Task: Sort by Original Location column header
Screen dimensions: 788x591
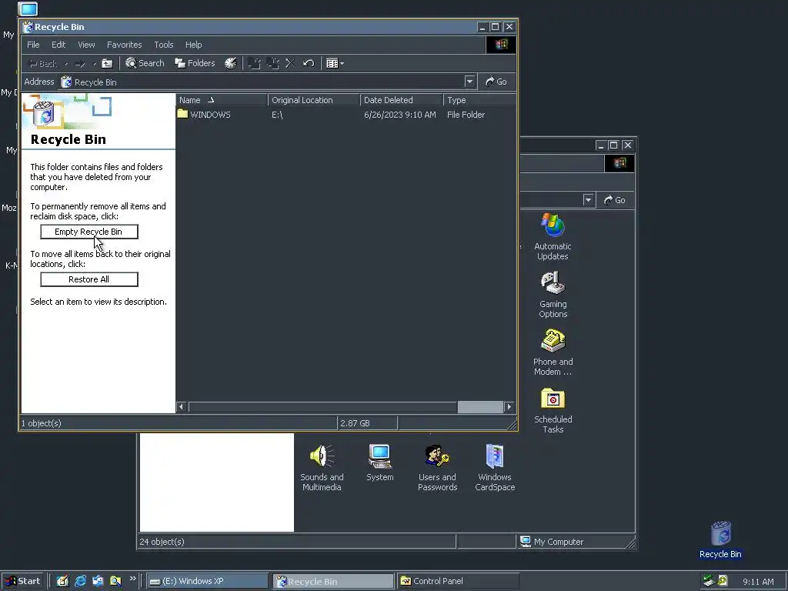Action: pyautogui.click(x=314, y=100)
